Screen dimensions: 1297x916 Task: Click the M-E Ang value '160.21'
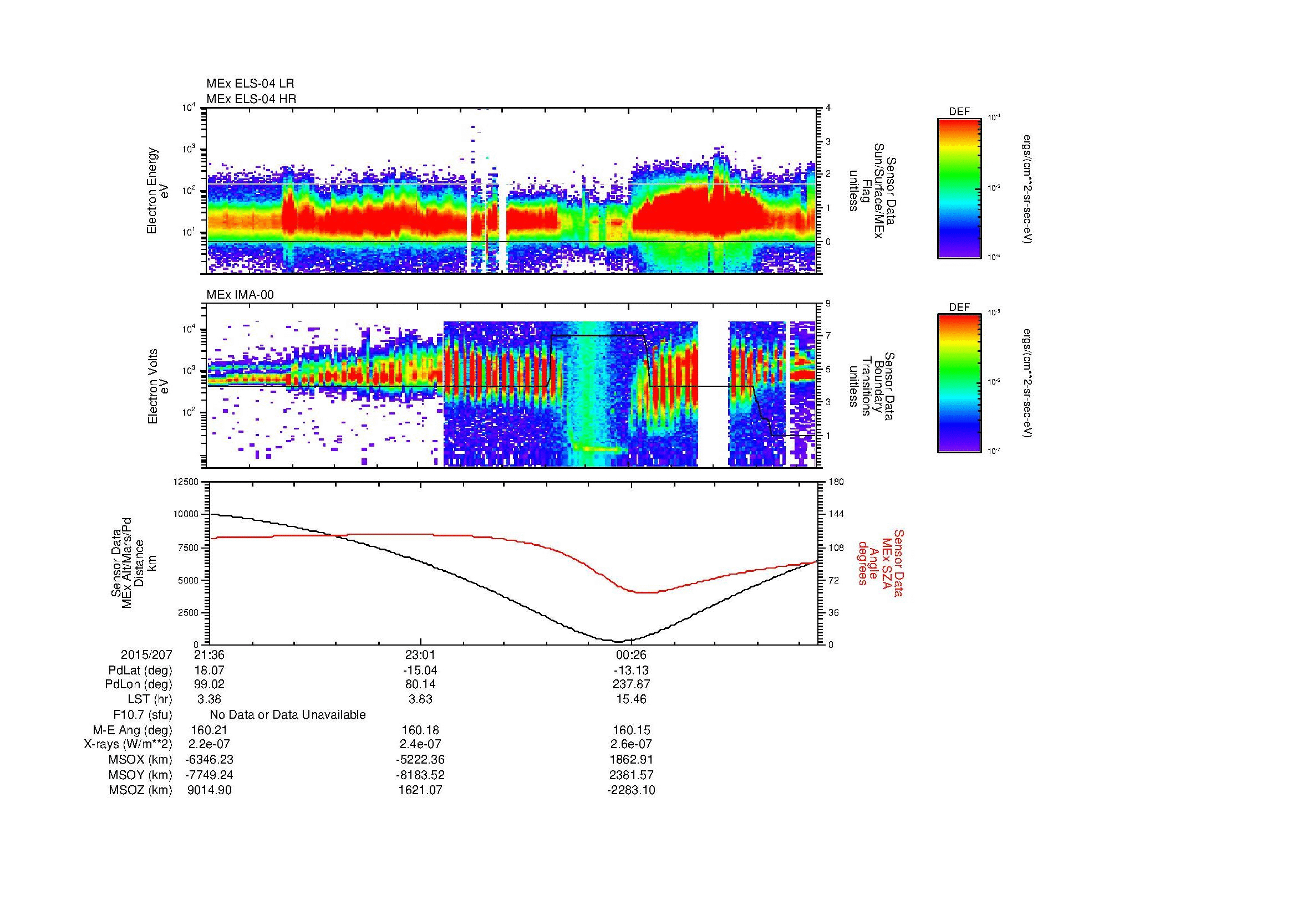209,730
